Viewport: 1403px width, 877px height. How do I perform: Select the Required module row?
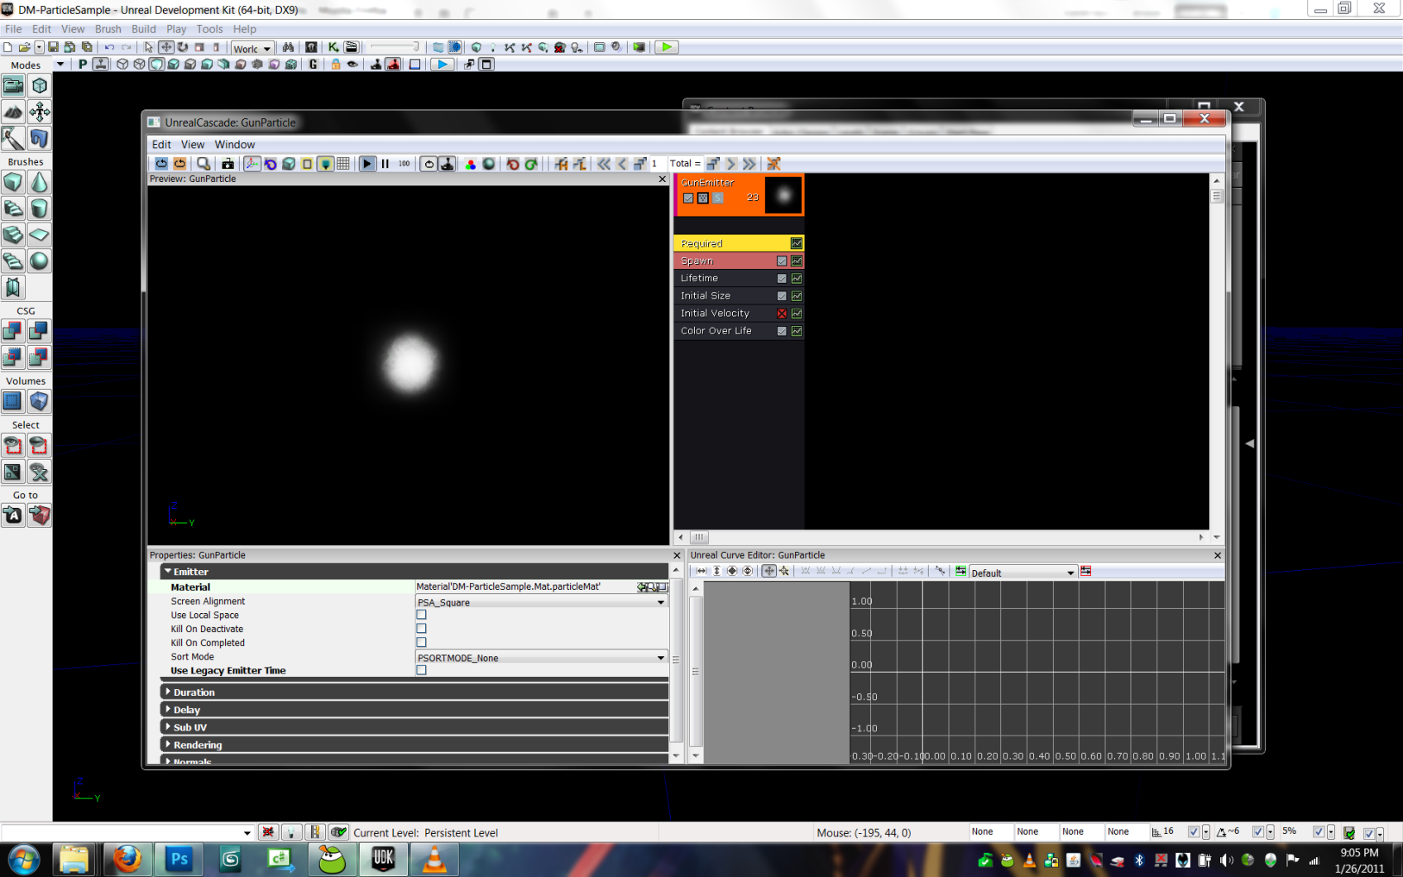tap(740, 243)
